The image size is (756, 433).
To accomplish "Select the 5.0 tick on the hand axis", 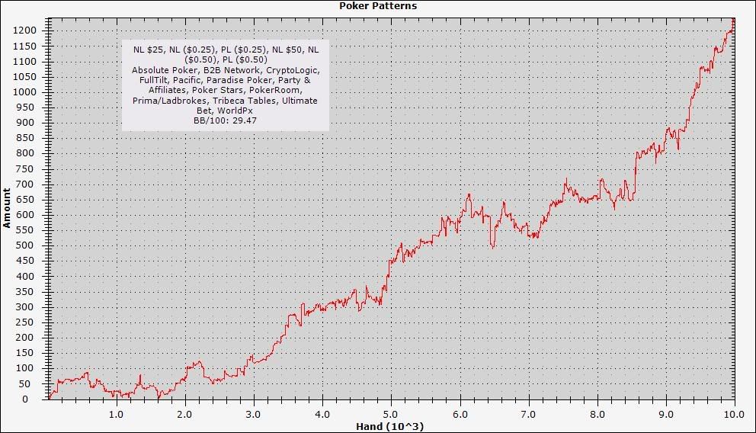I will click(390, 415).
